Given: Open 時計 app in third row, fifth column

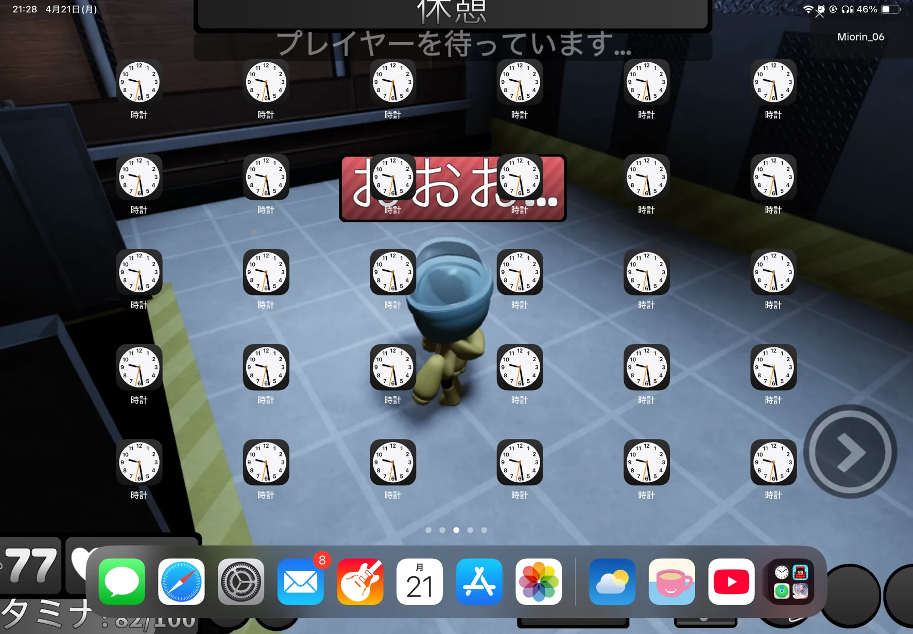Looking at the screenshot, I should click(x=647, y=272).
